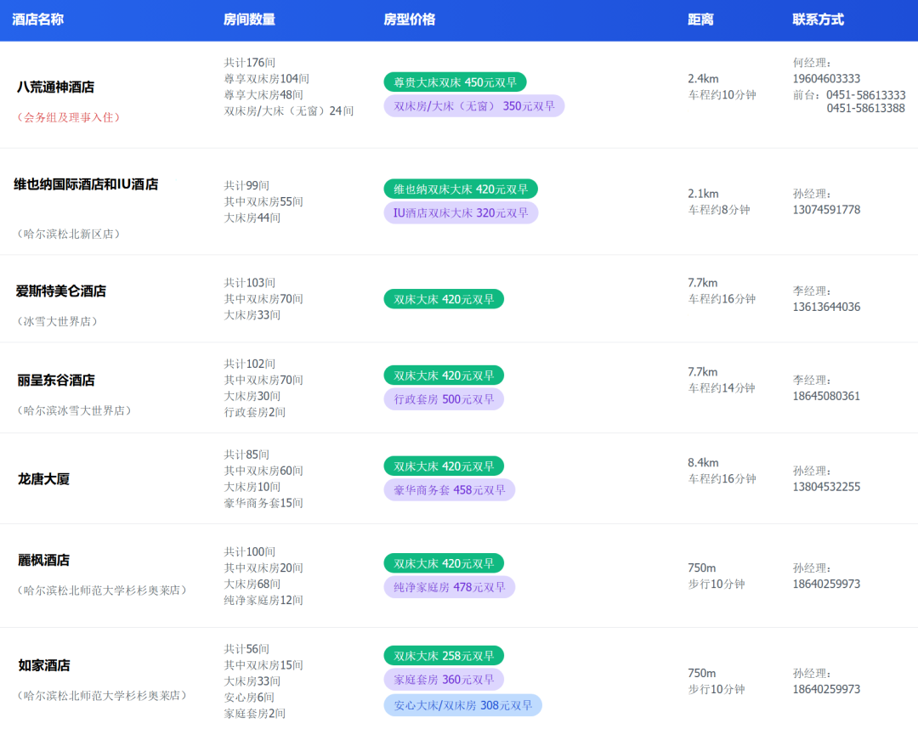Click the 安心大床/双床房 308元双早 tag
918x740 pixels.
tap(462, 705)
